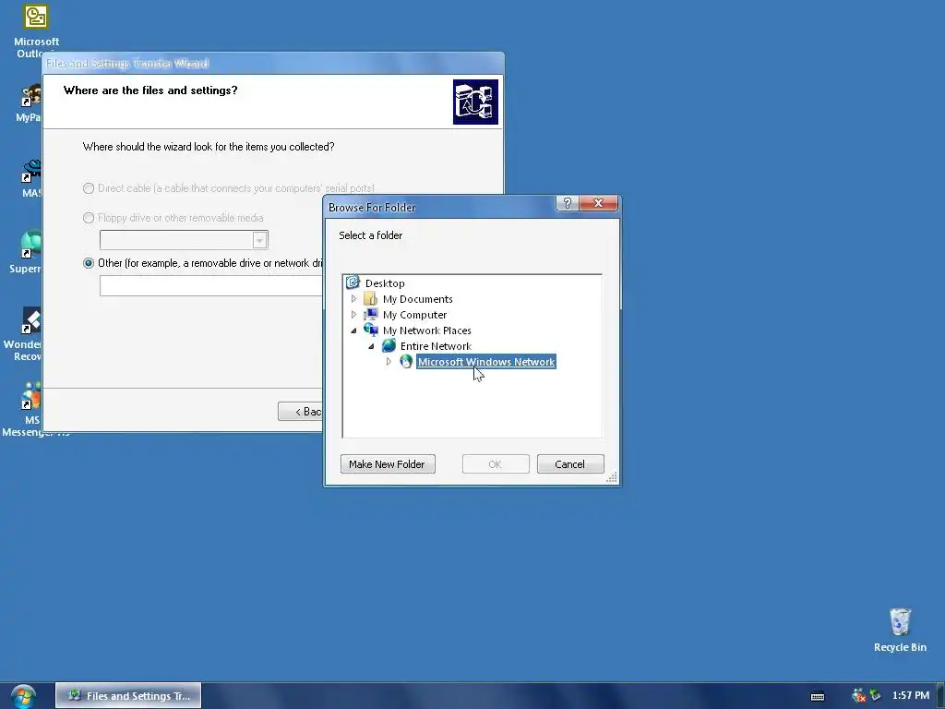The width and height of the screenshot is (945, 709).
Task: Collapse the My Network Places node
Action: 353,330
